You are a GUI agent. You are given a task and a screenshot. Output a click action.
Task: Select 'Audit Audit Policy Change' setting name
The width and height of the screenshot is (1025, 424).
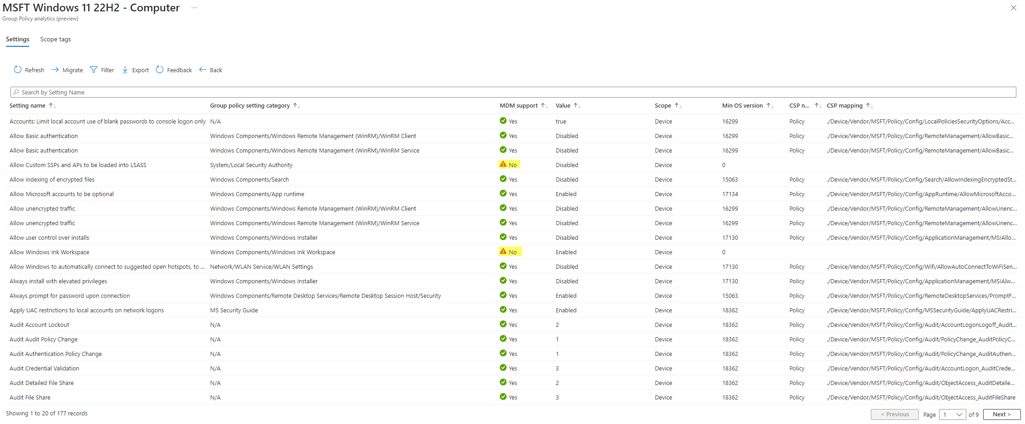pyautogui.click(x=44, y=340)
